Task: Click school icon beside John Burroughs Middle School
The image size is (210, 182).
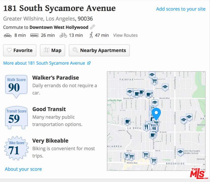Action: click(180, 152)
